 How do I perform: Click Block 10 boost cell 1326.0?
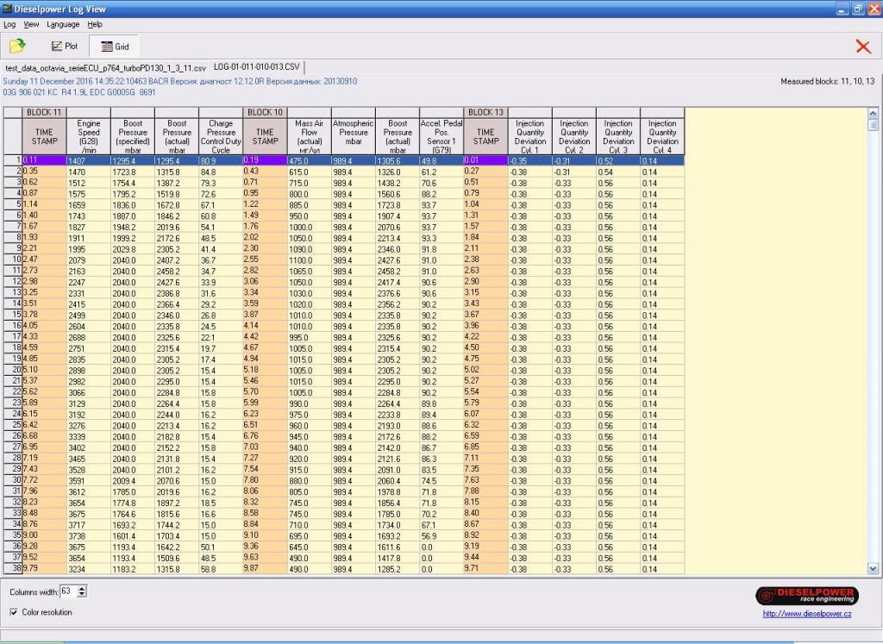pos(397,172)
